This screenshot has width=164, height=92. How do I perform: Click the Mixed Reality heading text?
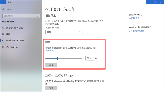click(x=8, y=22)
